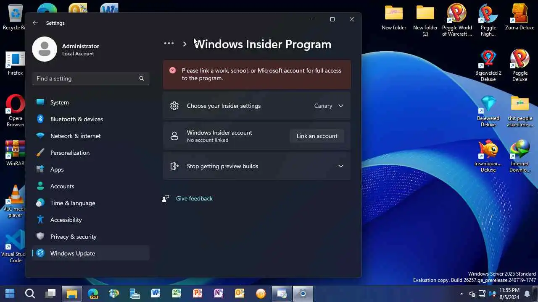
Task: Open the Personalization settings page
Action: pos(91,153)
